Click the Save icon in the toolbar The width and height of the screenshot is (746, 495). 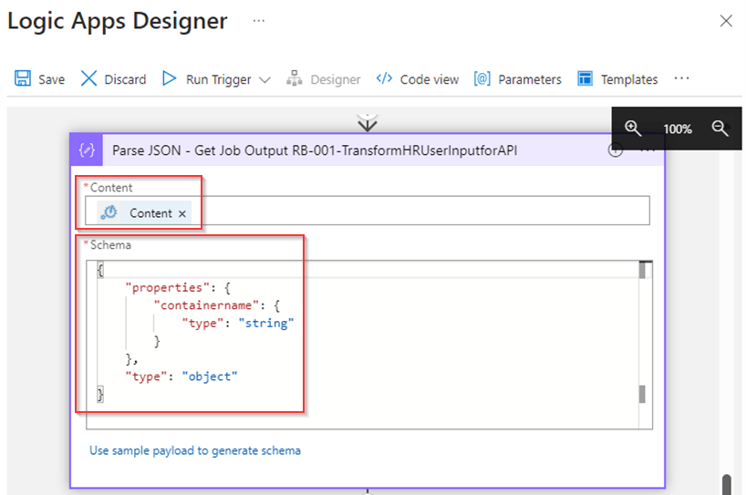(23, 79)
